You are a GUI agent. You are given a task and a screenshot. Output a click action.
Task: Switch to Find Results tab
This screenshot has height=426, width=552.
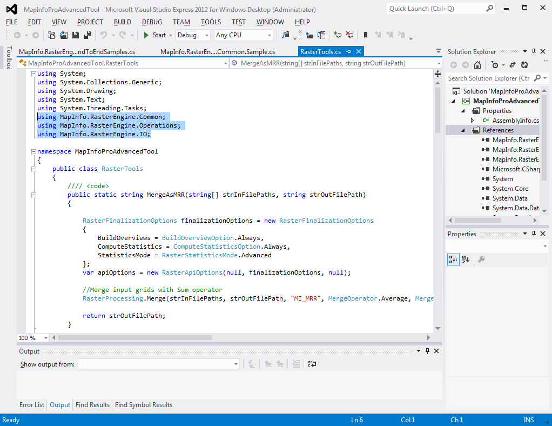pos(92,405)
